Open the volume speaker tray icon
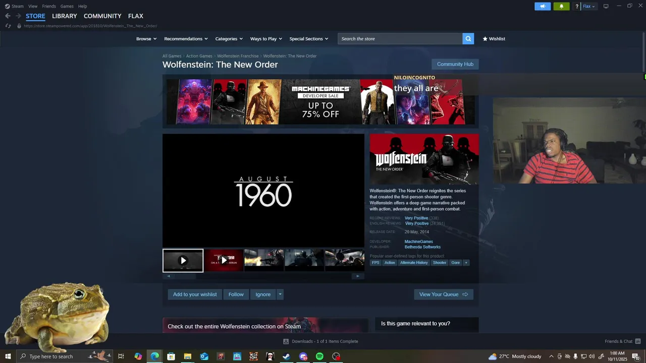646x363 pixels. pyautogui.click(x=591, y=356)
